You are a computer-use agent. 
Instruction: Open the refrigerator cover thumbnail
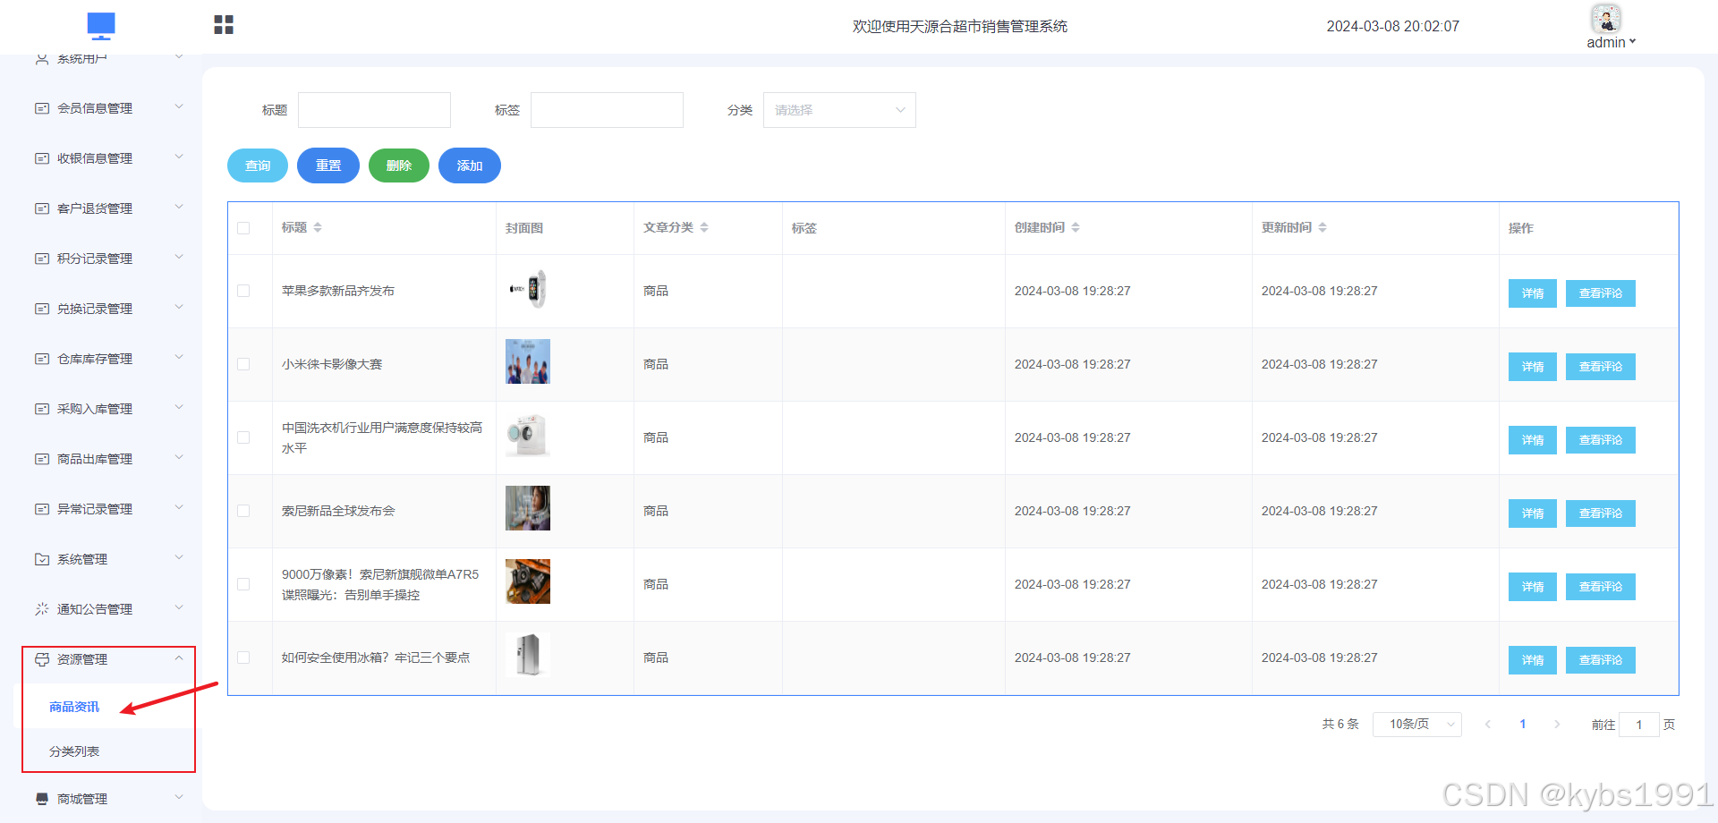[x=528, y=655]
